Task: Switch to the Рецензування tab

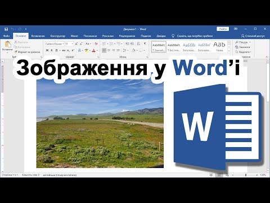Action: [x=127, y=36]
